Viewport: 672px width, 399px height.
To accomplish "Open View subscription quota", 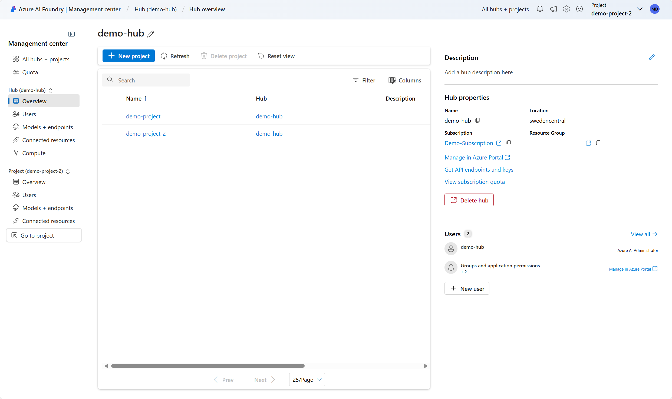I will pos(475,182).
